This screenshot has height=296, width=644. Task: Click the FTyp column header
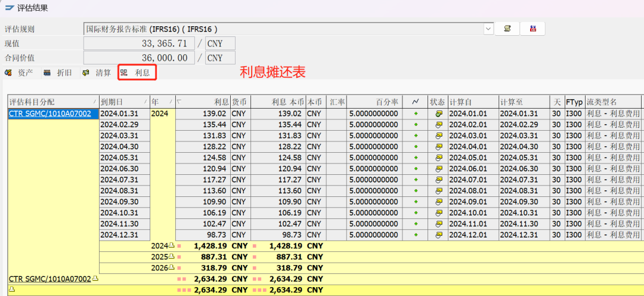click(574, 102)
